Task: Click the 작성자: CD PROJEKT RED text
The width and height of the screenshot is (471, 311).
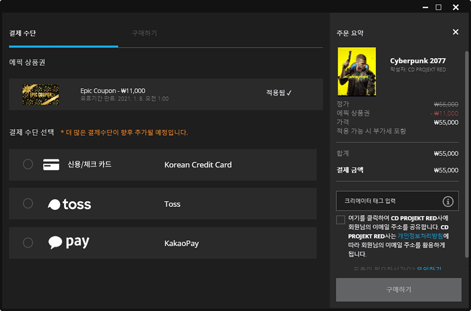Action: [418, 70]
